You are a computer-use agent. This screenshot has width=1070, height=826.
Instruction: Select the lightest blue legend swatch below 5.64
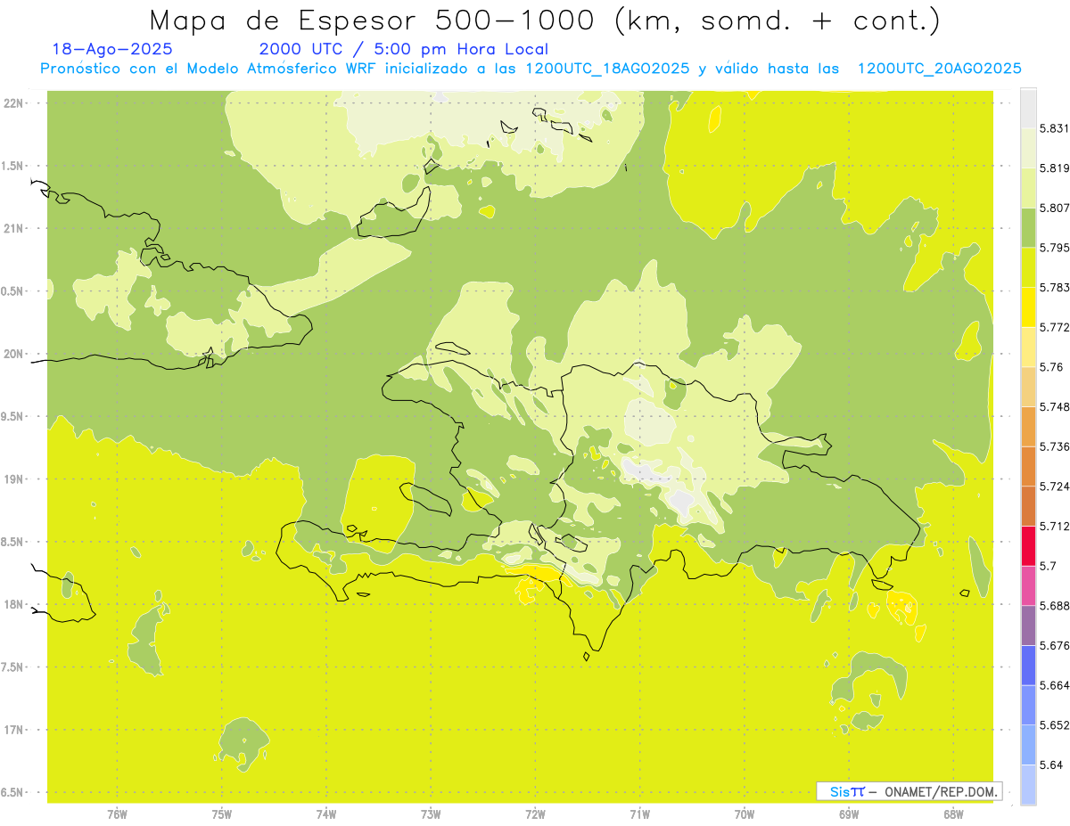pos(1028,785)
